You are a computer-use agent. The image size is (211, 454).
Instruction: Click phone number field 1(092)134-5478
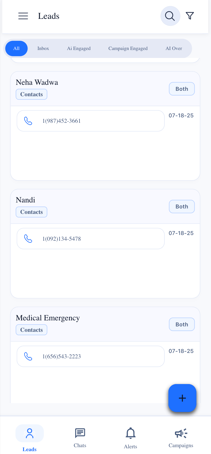click(90, 238)
